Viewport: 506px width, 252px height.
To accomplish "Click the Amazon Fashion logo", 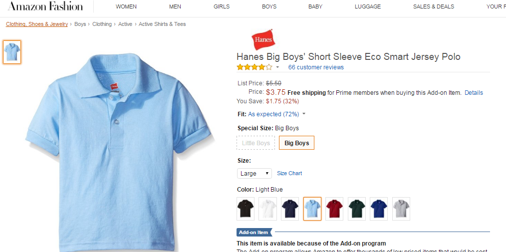I will [x=45, y=6].
